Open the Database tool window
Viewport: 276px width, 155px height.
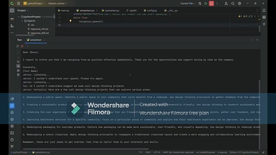click(264, 17)
